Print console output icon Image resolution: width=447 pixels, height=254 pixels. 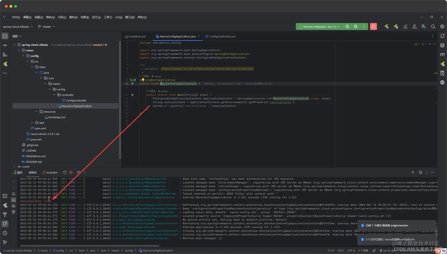point(13,206)
